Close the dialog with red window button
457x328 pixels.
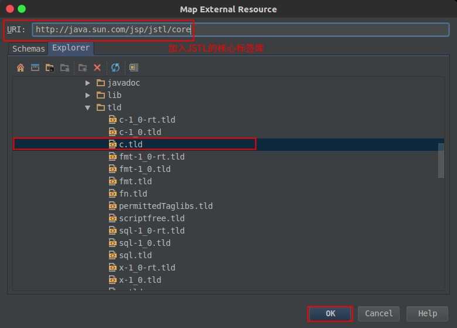click(x=10, y=9)
